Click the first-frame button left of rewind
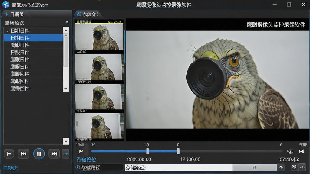 point(9,154)
